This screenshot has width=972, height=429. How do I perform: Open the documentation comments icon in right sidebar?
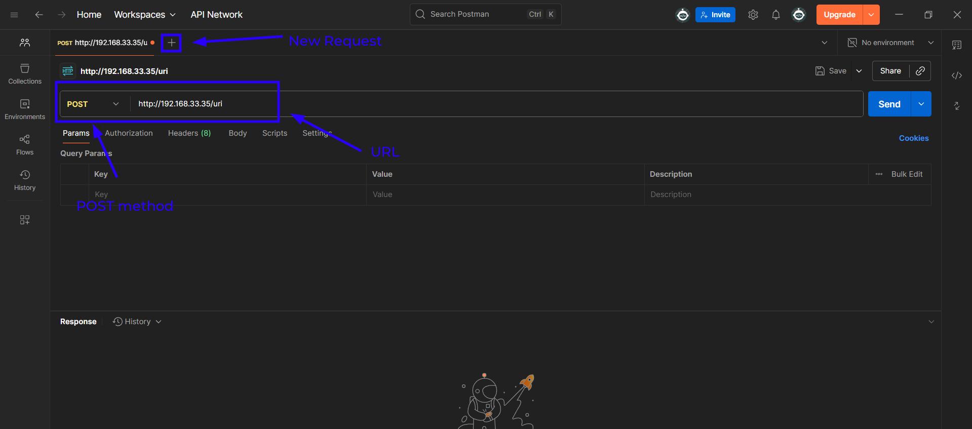pos(957,45)
